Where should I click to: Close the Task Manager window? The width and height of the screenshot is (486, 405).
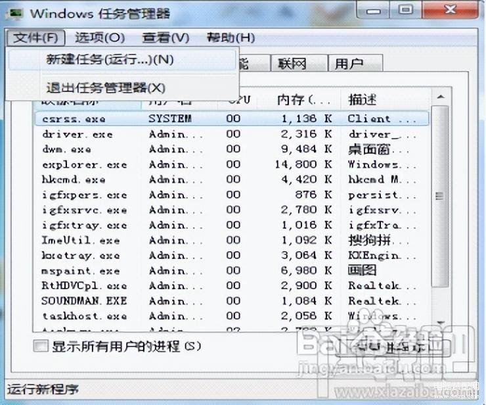[449, 10]
